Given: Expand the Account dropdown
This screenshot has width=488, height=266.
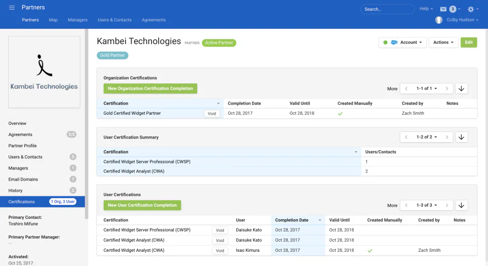Looking at the screenshot, I should tap(403, 42).
